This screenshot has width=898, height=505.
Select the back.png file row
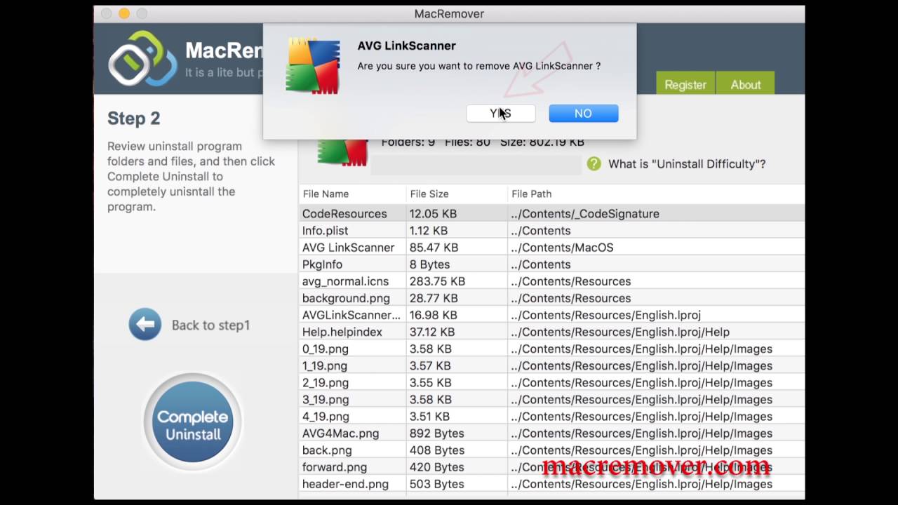[551, 450]
